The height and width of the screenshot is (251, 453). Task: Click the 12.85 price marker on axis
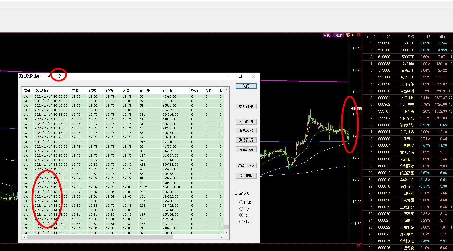point(357,109)
